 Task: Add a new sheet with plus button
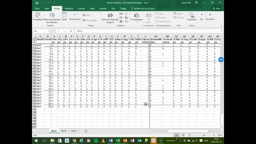tap(86, 131)
